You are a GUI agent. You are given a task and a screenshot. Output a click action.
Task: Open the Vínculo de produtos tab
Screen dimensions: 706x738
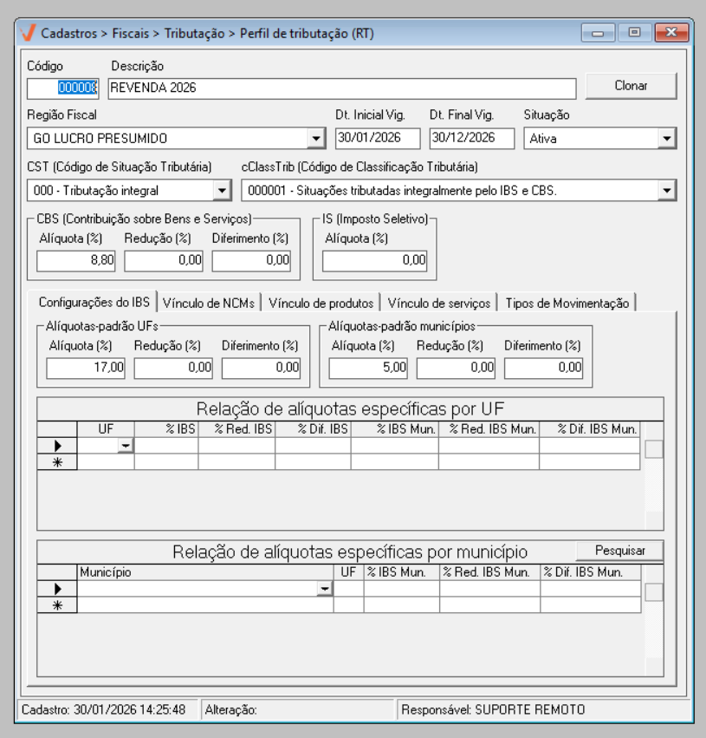pyautogui.click(x=321, y=303)
